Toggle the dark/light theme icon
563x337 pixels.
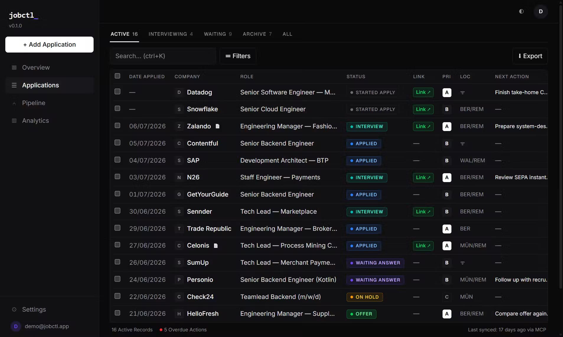pos(521,12)
